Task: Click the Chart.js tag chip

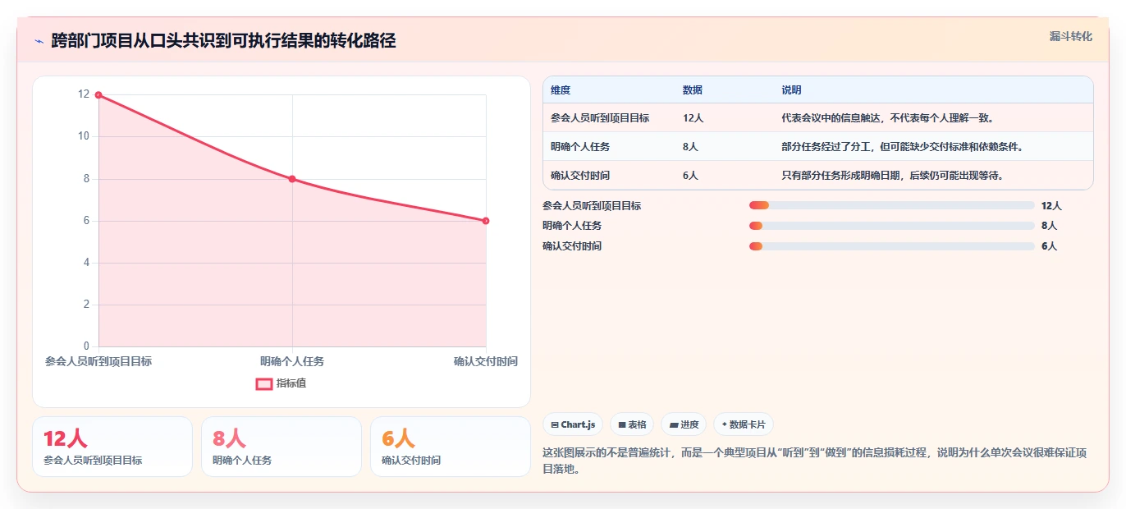Action: point(573,424)
